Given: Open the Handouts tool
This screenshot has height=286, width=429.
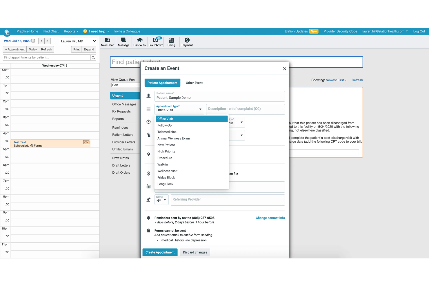Looking at the screenshot, I should click(139, 42).
